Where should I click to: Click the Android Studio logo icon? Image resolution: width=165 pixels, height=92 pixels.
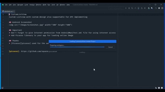[x=3, y=5]
